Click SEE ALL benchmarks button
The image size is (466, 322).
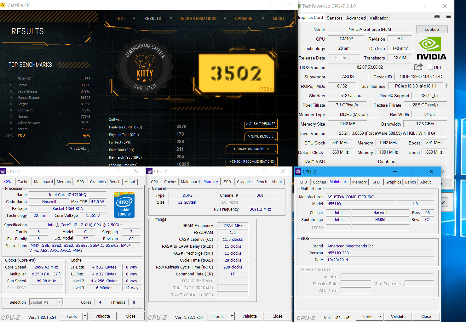click(x=78, y=148)
